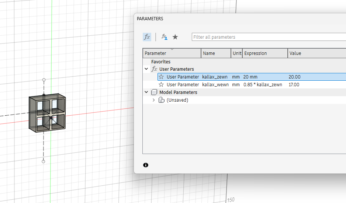Click the info icon at panel bottom
The width and height of the screenshot is (346, 203).
click(146, 165)
